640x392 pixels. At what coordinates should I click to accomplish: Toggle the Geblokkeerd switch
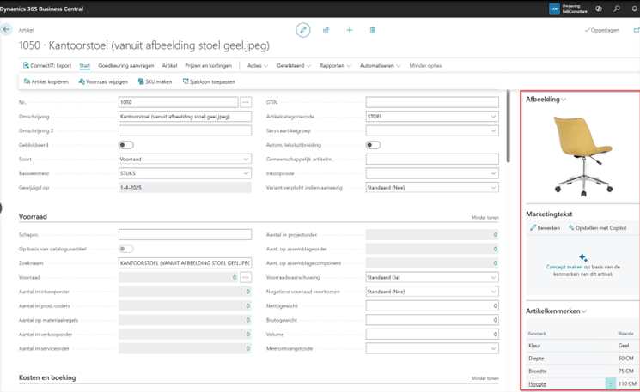click(x=126, y=145)
